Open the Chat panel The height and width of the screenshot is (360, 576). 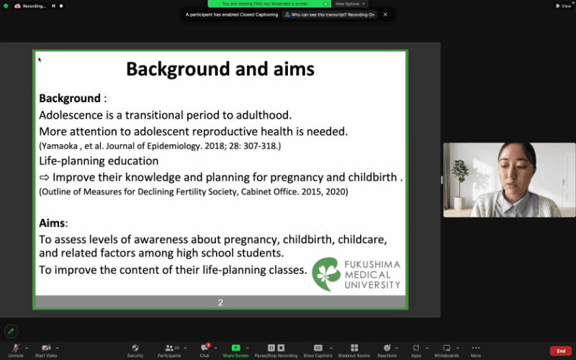pos(204,348)
